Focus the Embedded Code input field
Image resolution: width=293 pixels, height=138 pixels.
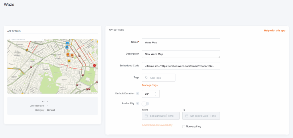tap(181, 66)
